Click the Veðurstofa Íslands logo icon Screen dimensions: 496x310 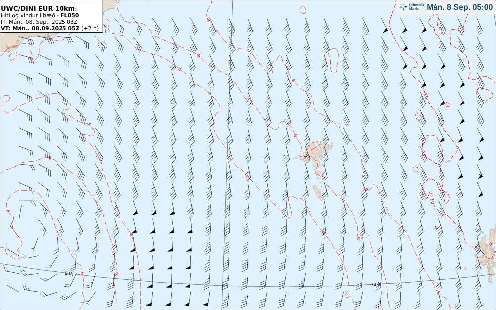click(x=403, y=7)
